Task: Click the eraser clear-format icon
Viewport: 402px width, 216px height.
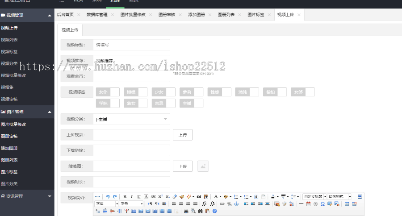Action: (175, 197)
